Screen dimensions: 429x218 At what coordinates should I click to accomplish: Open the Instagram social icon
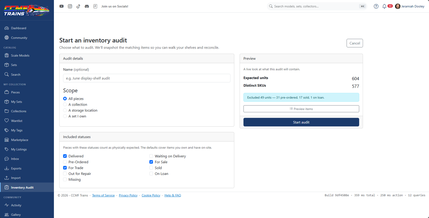coord(70,6)
